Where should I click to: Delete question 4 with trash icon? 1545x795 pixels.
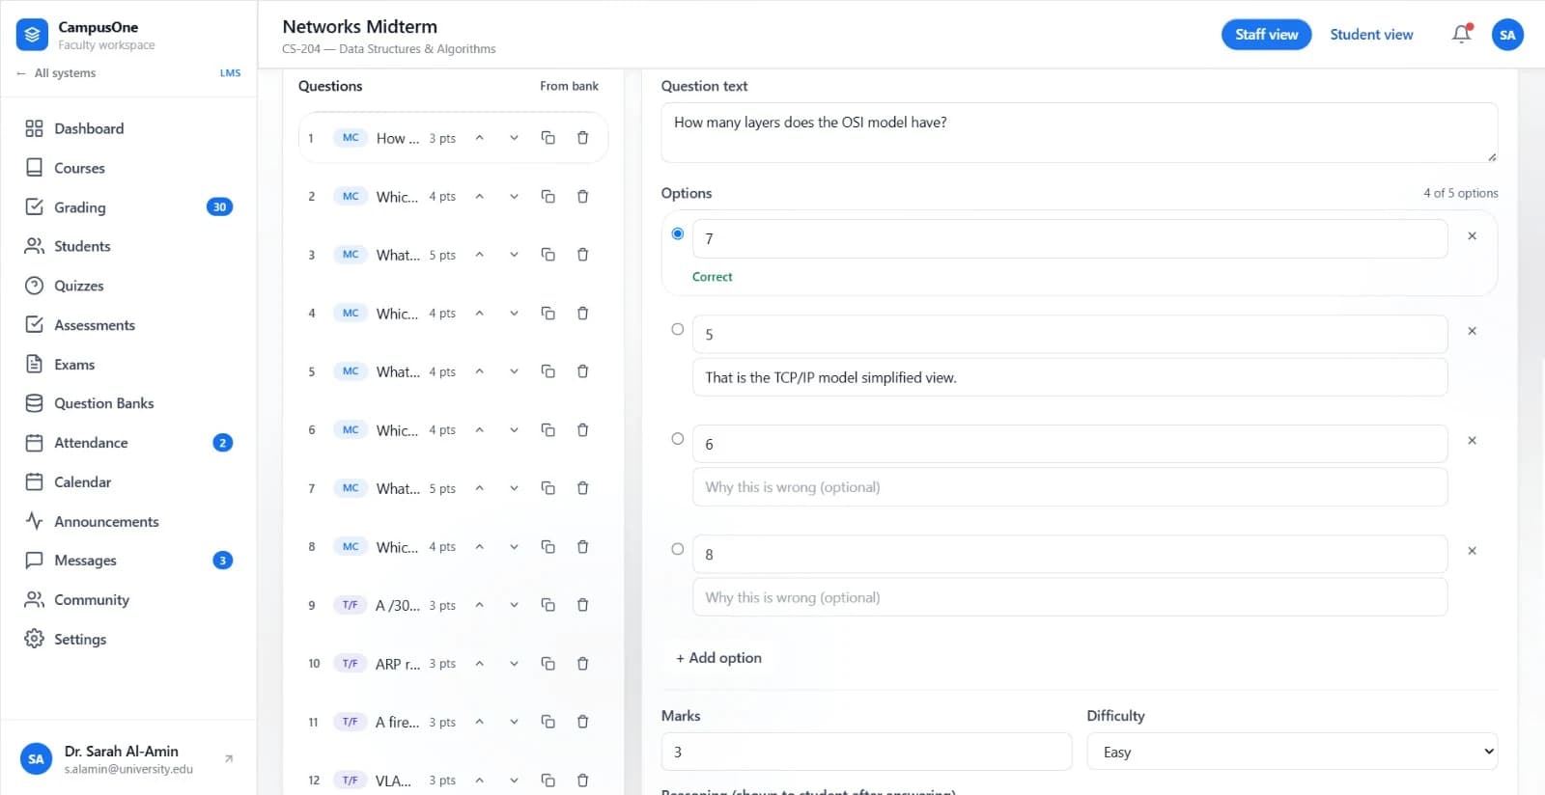click(582, 313)
